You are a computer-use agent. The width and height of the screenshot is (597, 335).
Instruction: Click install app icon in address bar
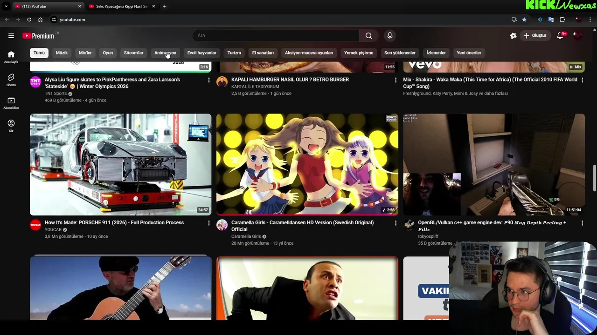tap(514, 20)
